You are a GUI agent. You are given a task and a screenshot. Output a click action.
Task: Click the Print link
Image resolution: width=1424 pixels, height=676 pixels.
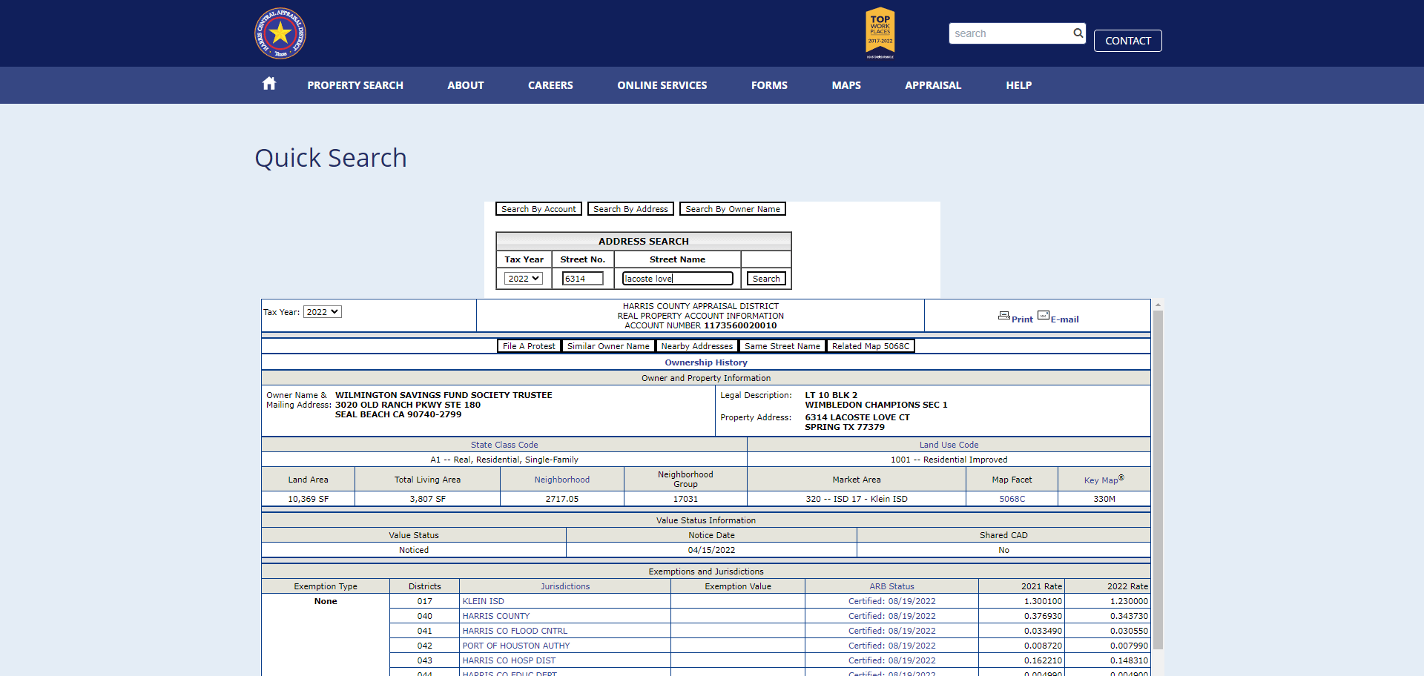pos(1022,319)
